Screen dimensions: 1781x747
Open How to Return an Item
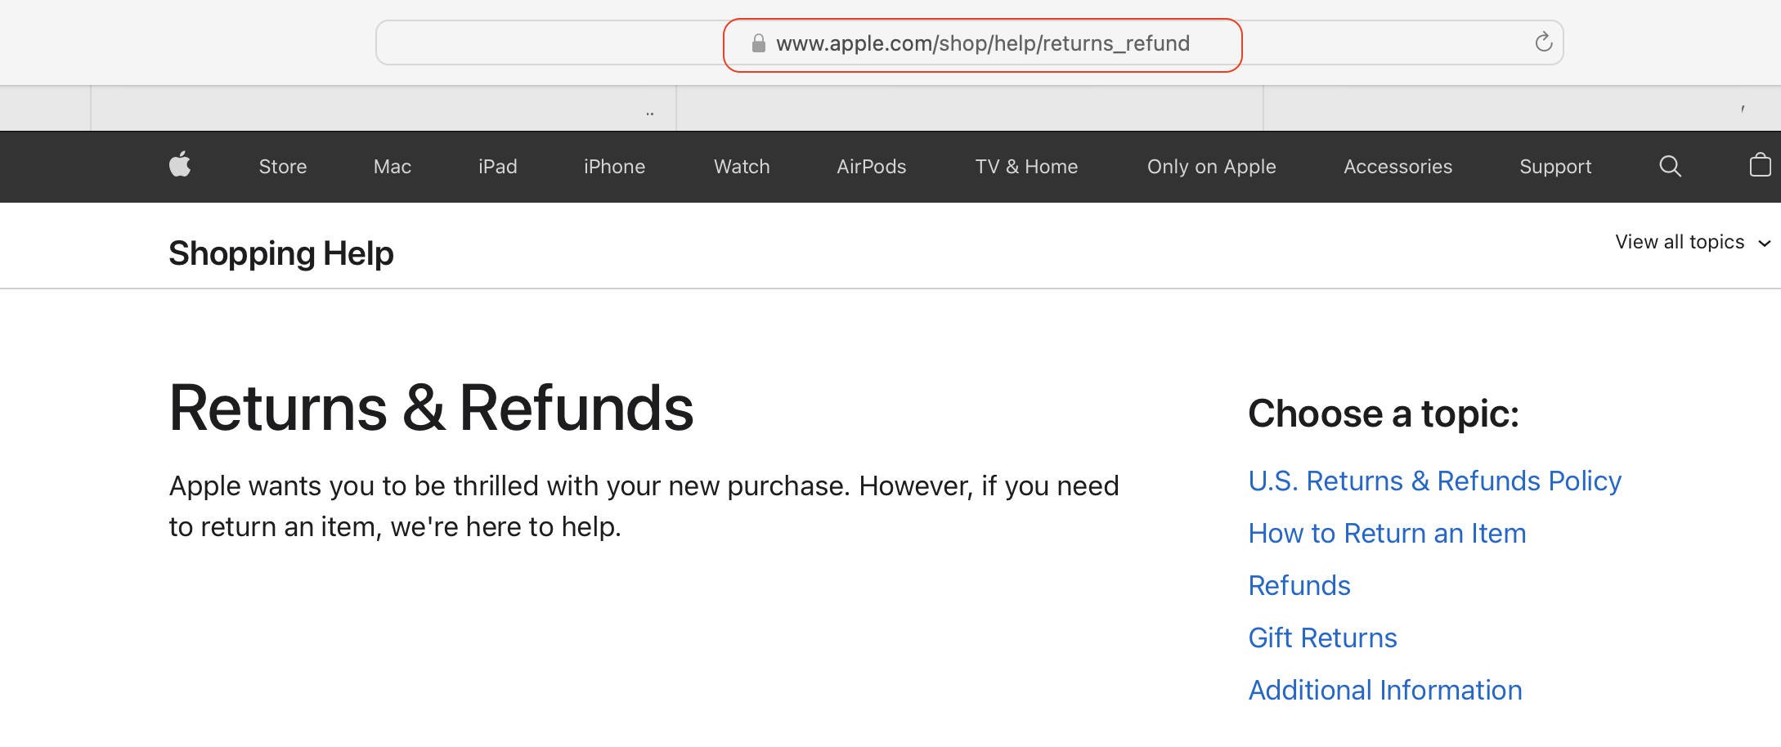(1387, 533)
